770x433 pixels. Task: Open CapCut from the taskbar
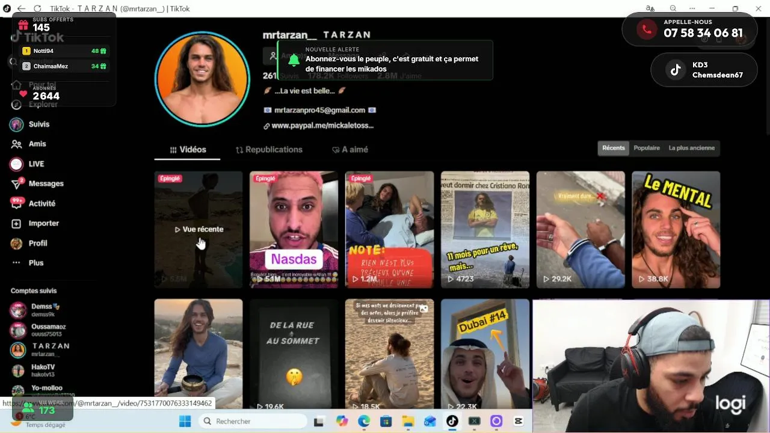[519, 421]
